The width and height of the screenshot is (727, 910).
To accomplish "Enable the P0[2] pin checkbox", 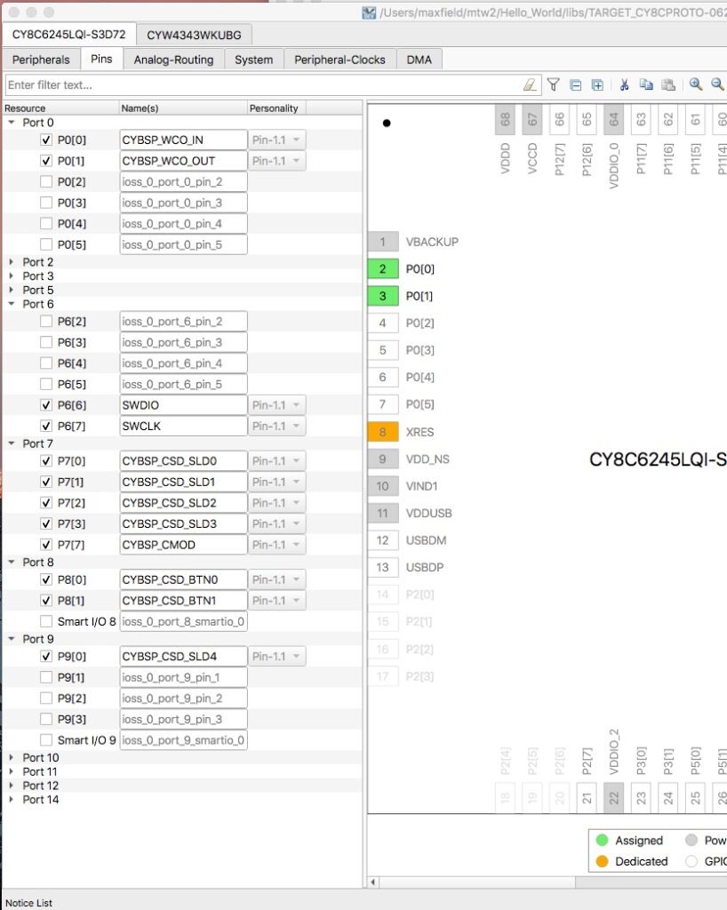I will [46, 181].
